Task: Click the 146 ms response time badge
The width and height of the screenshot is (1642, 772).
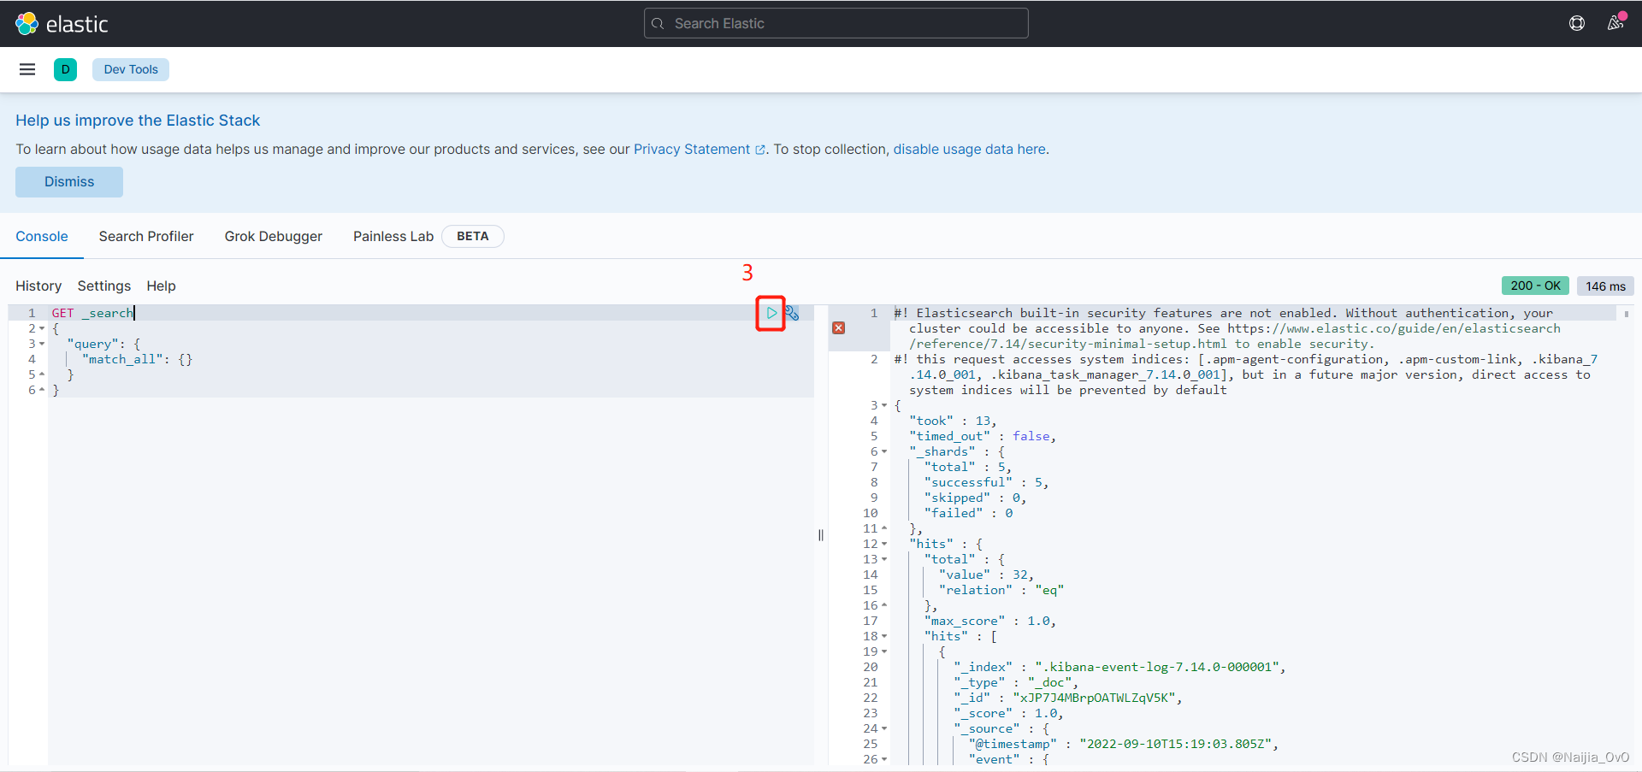Action: click(x=1605, y=286)
